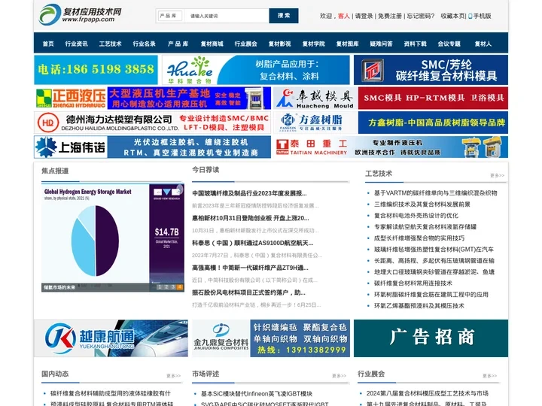542x406 pixels.
Task: Click 更多 next to 国内动态 heading
Action: pos(174,376)
